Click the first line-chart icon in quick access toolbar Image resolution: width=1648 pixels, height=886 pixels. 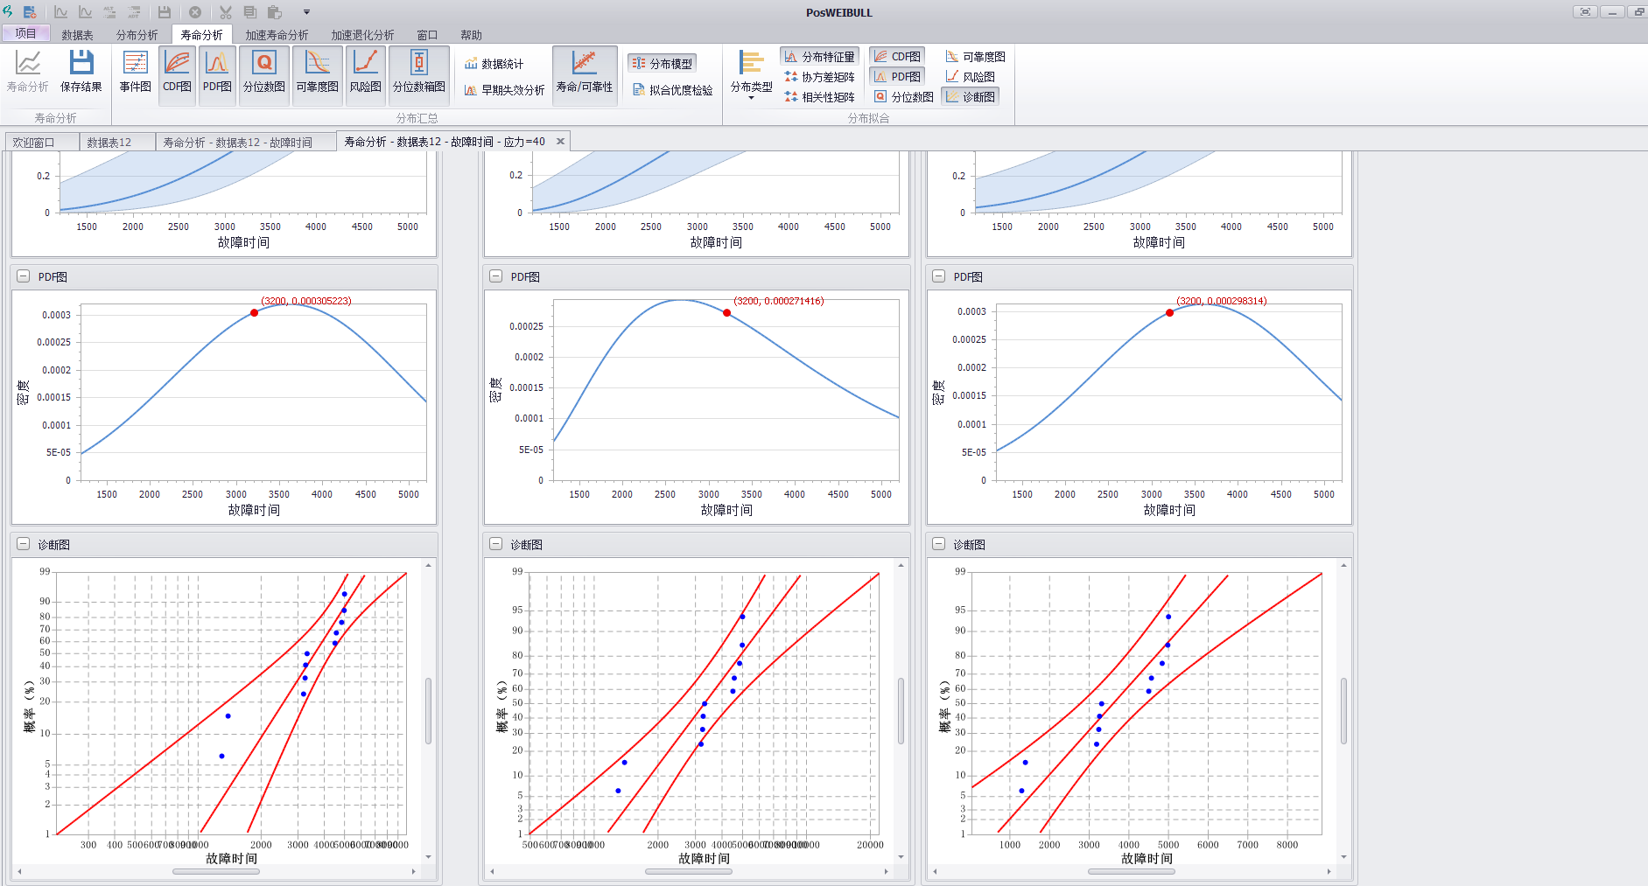coord(61,12)
